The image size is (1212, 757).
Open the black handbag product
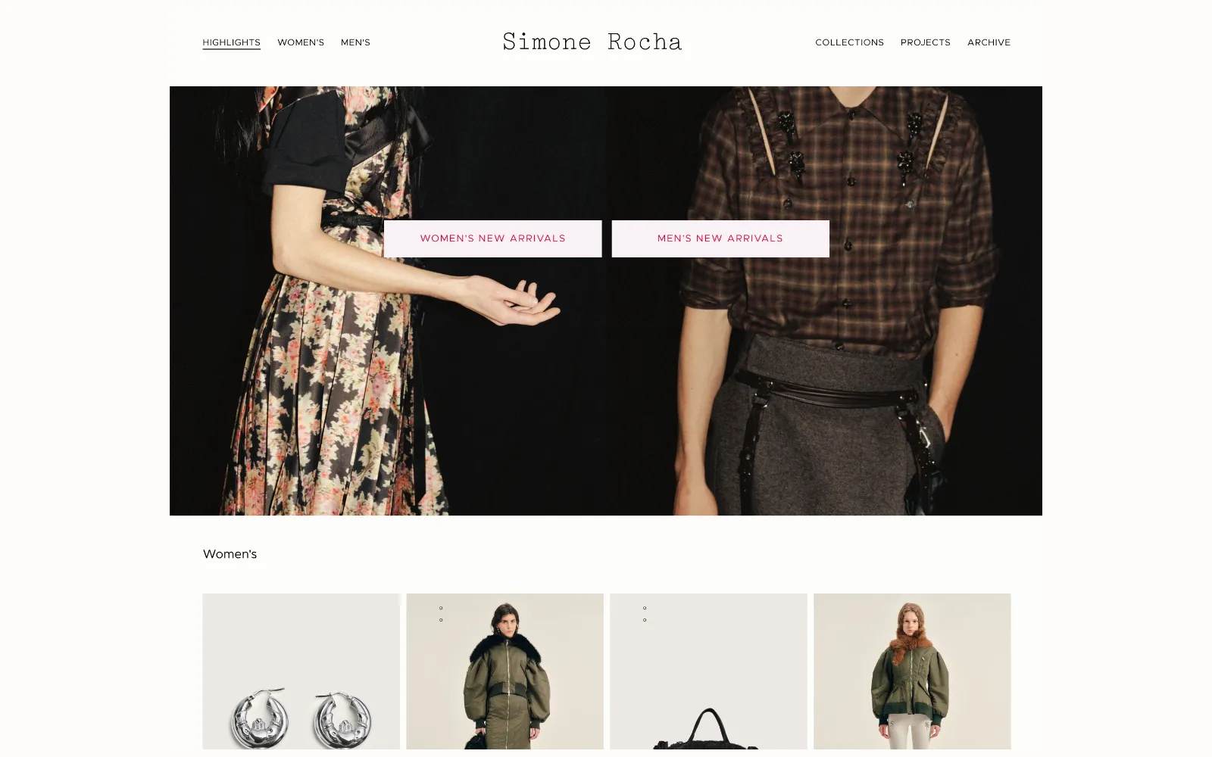tap(708, 671)
